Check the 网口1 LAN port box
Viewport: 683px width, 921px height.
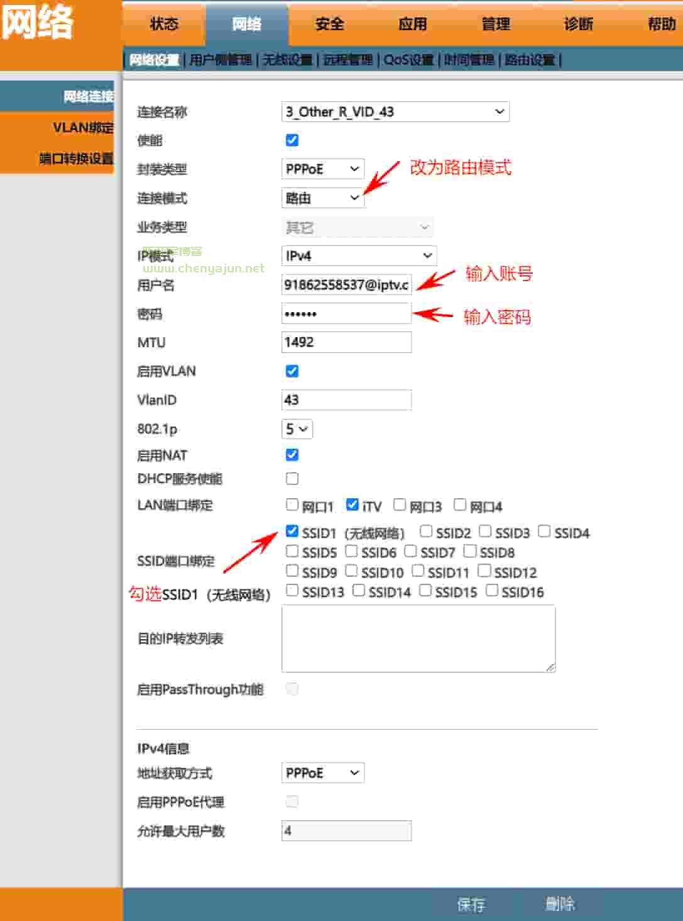[292, 505]
